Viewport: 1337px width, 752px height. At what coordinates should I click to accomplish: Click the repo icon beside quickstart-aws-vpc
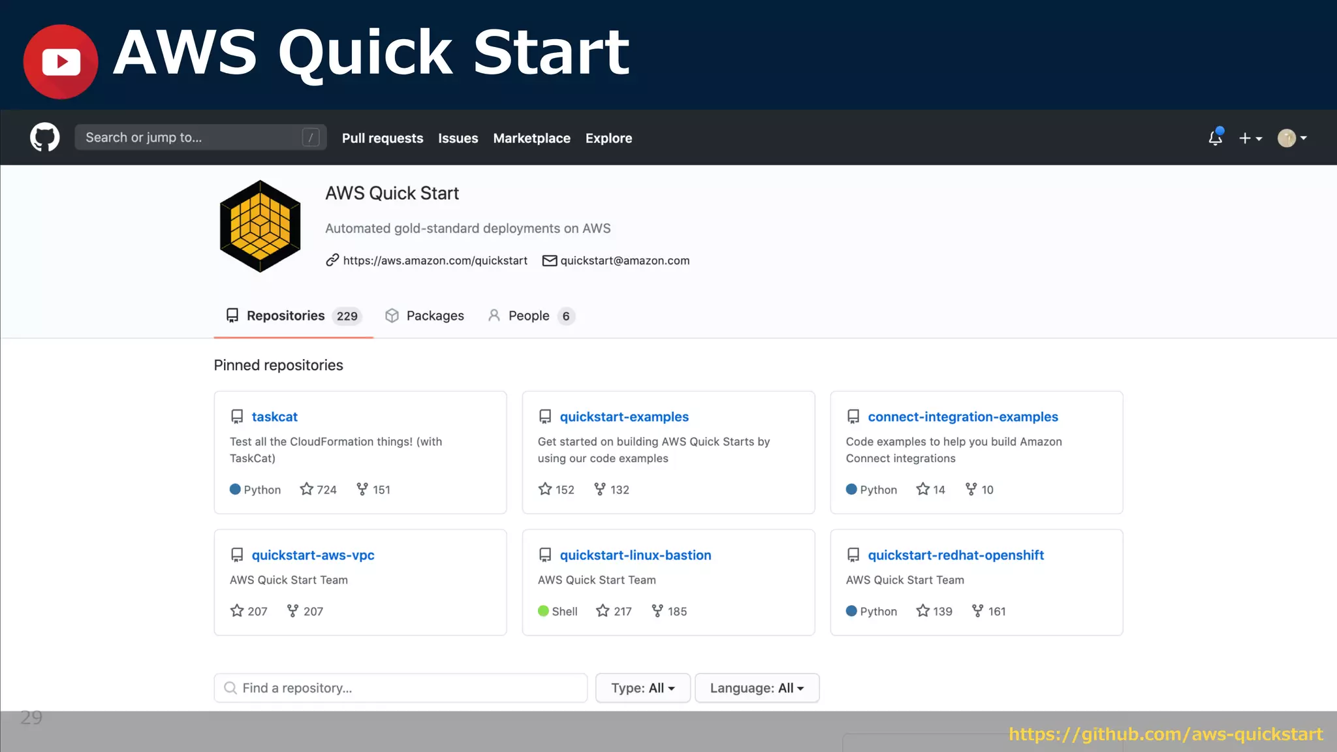(x=237, y=555)
